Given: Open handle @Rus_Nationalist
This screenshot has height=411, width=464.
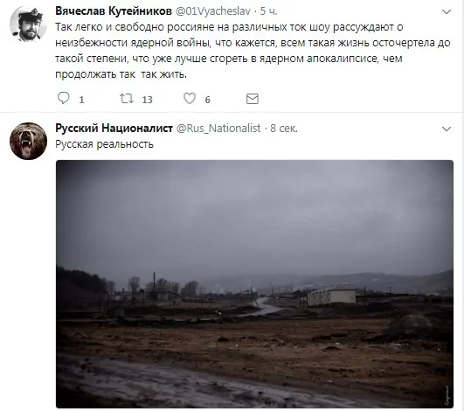Looking at the screenshot, I should pyautogui.click(x=218, y=129).
